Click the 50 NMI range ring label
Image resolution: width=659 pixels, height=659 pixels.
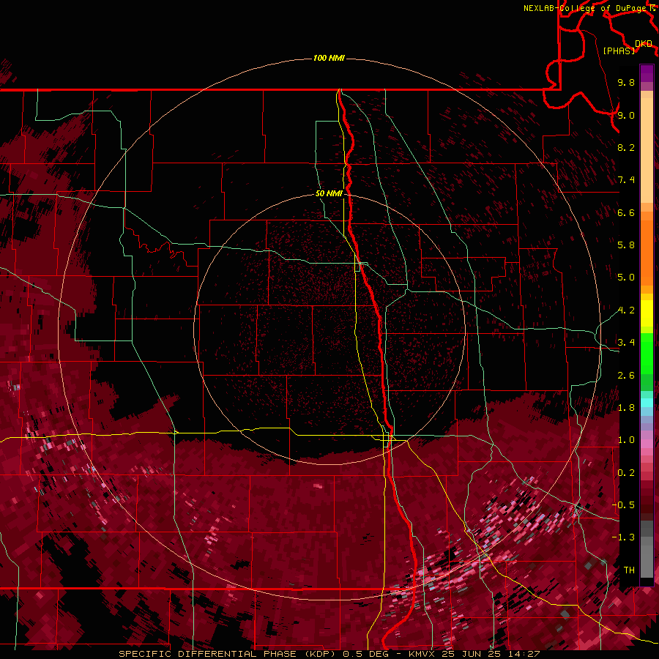click(x=329, y=193)
